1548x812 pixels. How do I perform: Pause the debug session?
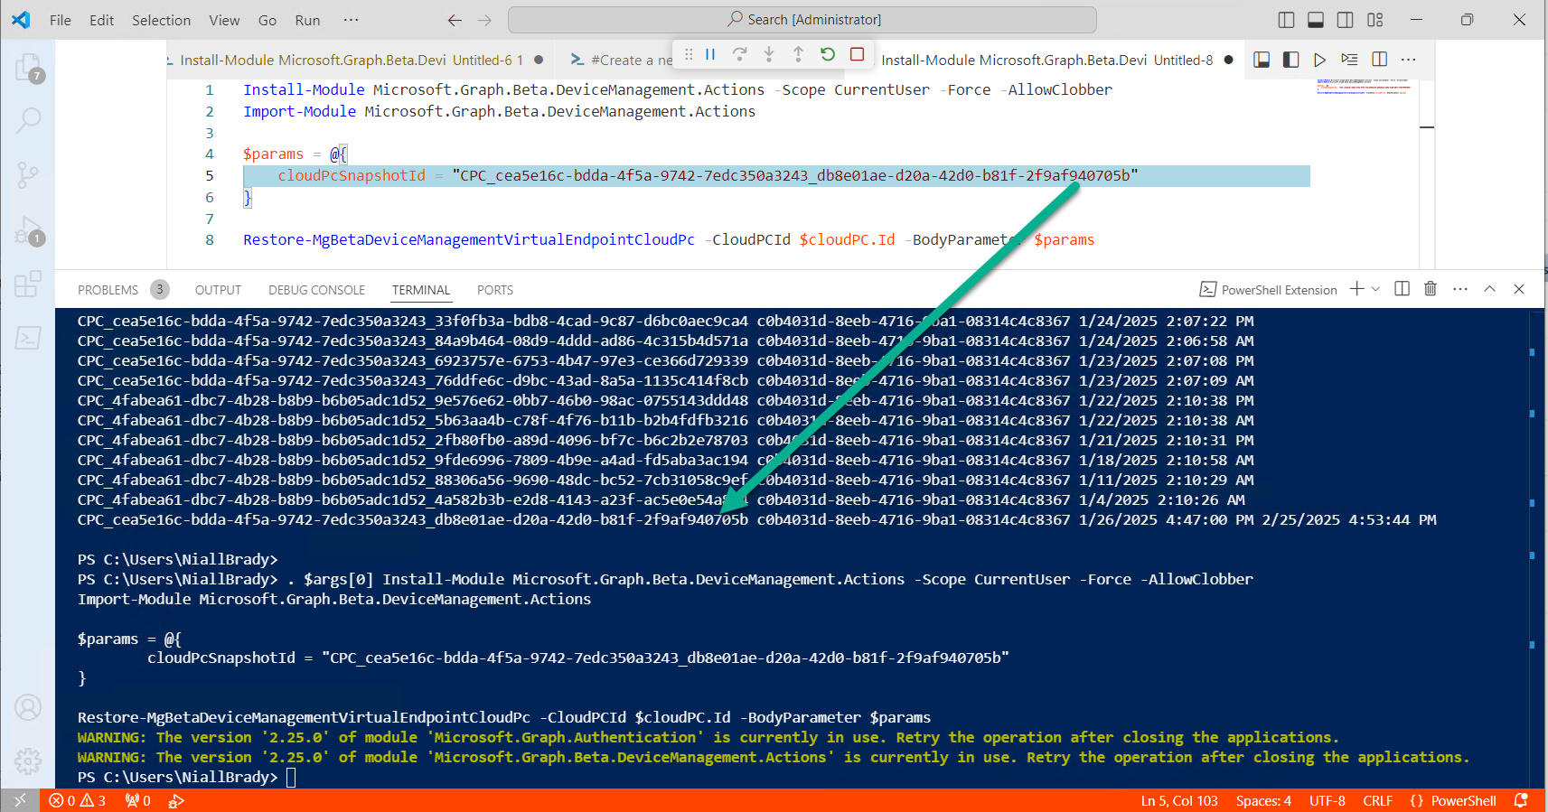[710, 54]
